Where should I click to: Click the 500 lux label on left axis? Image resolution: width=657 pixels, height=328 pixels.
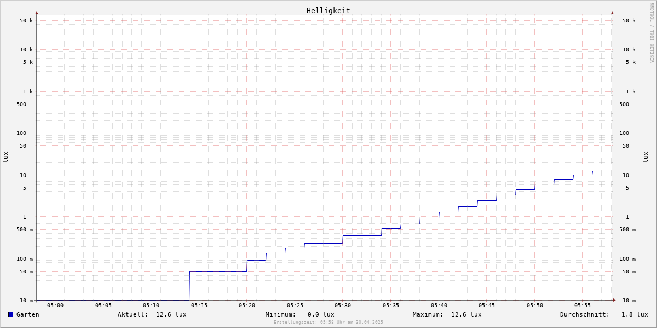coord(21,104)
